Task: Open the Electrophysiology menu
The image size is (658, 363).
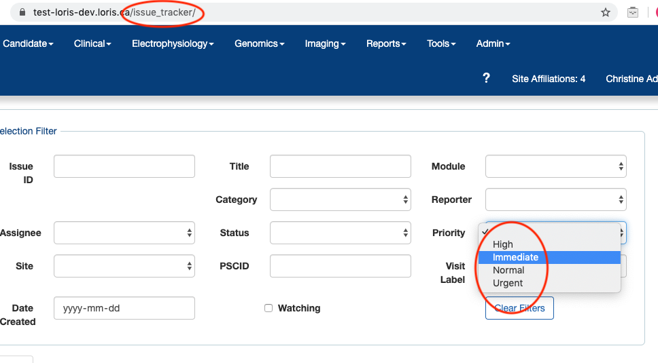Action: [173, 43]
